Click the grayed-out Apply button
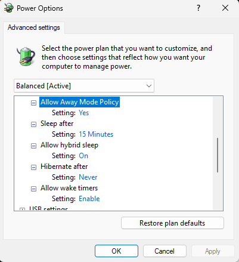 tap(213, 251)
